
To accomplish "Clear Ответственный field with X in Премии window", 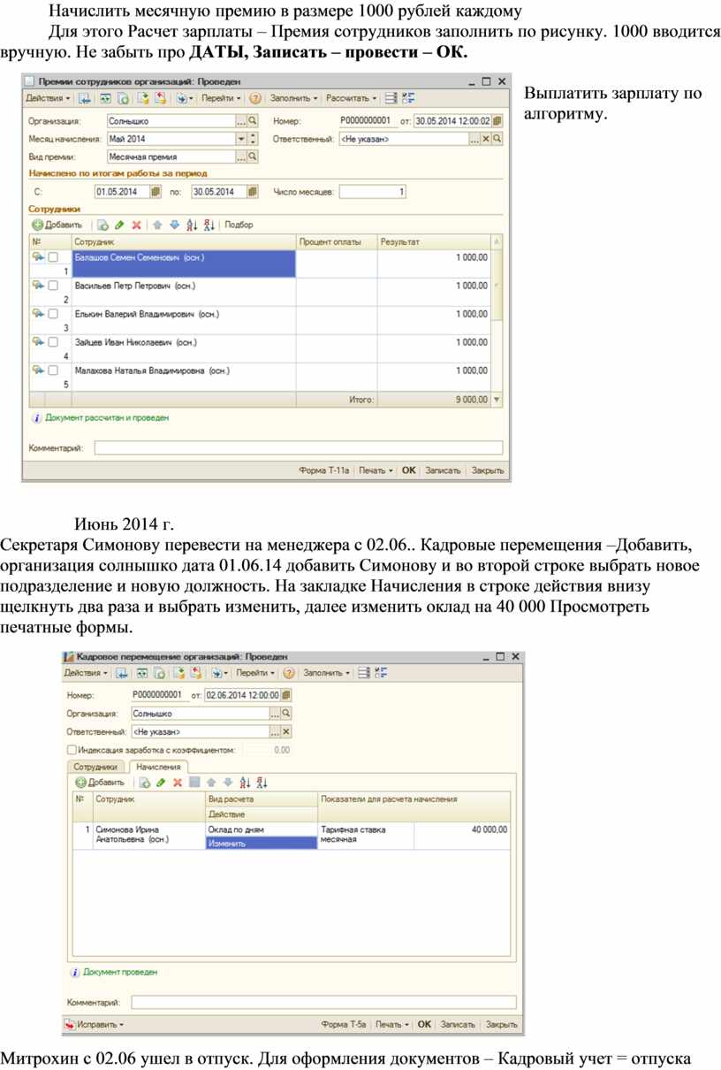I will point(485,139).
